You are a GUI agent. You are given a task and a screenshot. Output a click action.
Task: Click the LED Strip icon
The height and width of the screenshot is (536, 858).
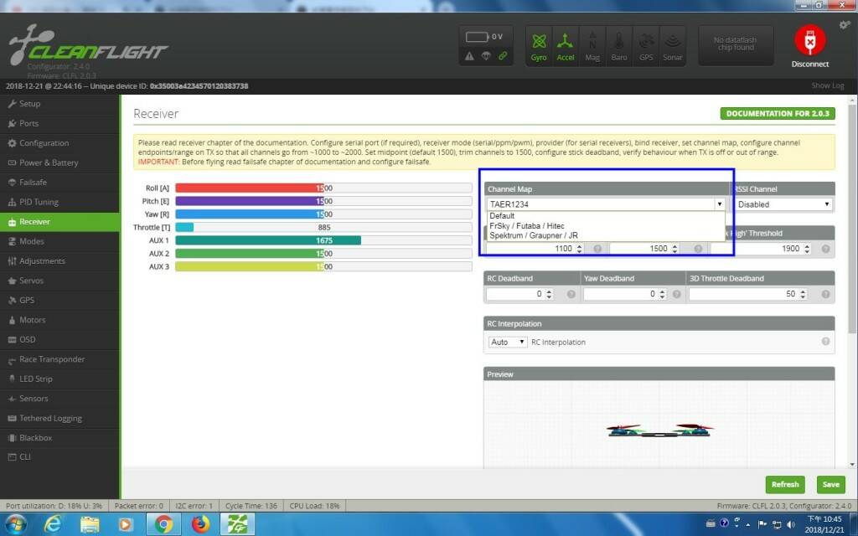pos(12,379)
